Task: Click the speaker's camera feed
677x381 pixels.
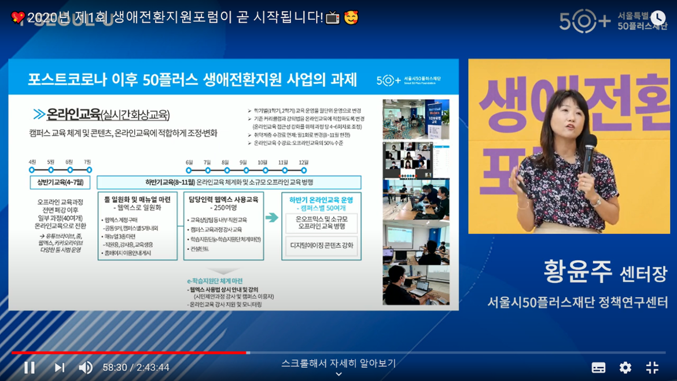Action: coord(569,146)
